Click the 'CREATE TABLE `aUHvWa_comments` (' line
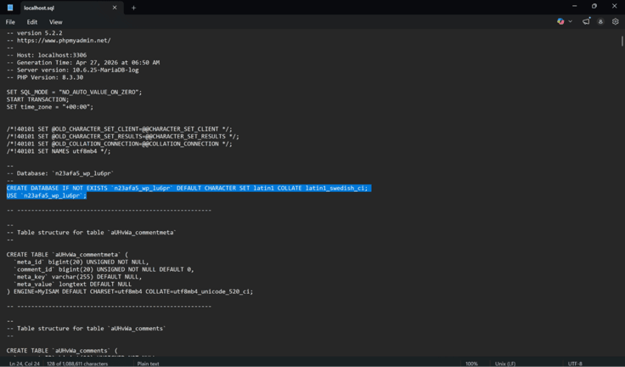The image size is (625, 367). click(62, 351)
